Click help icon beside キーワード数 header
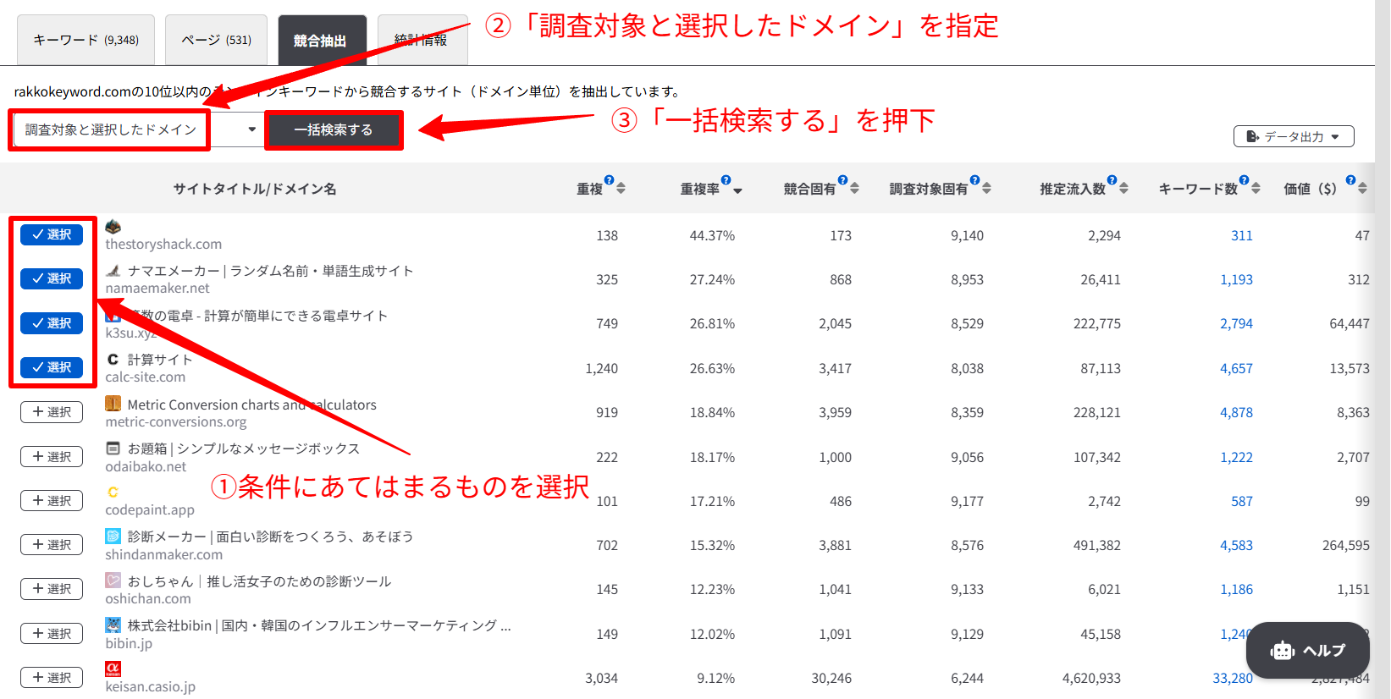The width and height of the screenshot is (1391, 699). pyautogui.click(x=1244, y=180)
